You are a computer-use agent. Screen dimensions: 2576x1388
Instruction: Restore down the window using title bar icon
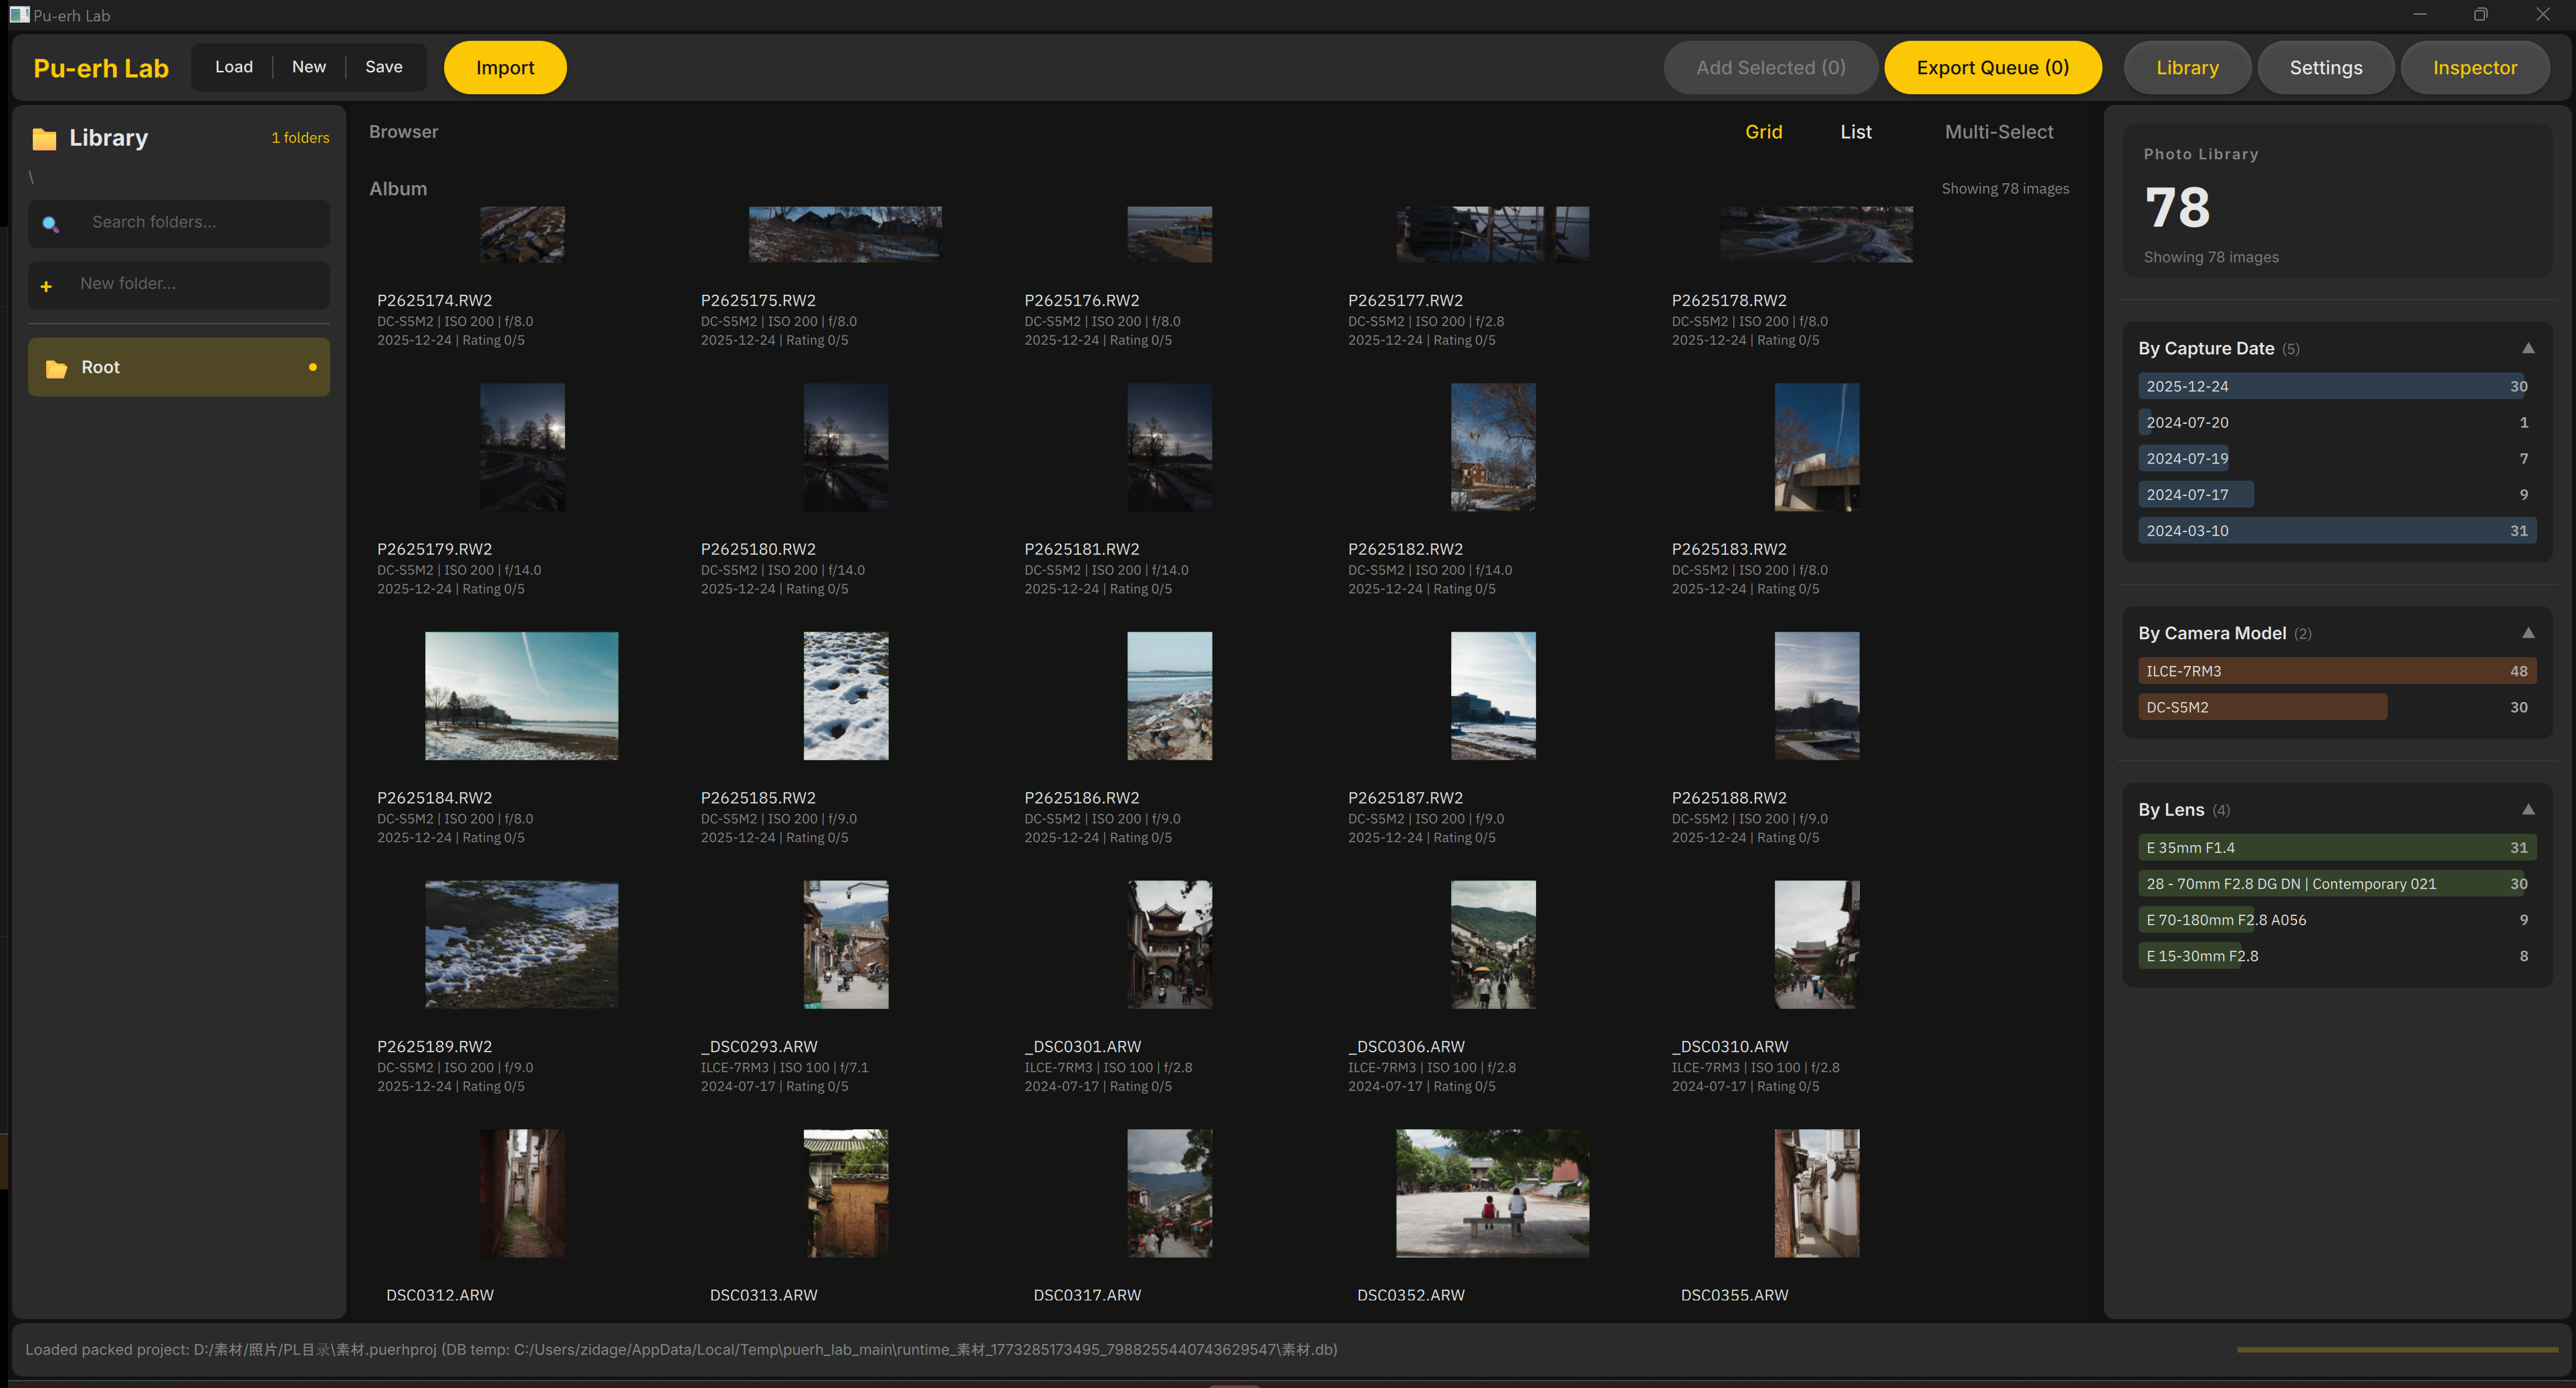(2480, 15)
